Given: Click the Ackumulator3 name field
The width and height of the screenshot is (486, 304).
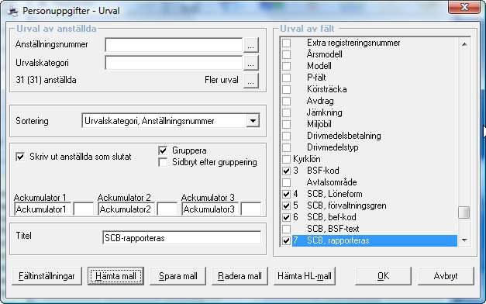Looking at the screenshot, I should click(x=210, y=209).
